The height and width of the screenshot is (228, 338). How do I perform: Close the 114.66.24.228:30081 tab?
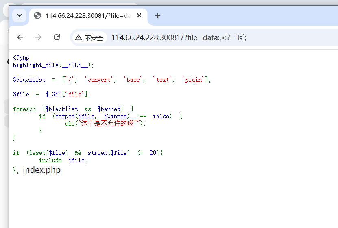click(139, 15)
